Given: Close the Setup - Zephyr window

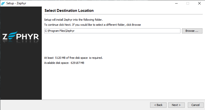Looking at the screenshot, I should (x=199, y=3).
